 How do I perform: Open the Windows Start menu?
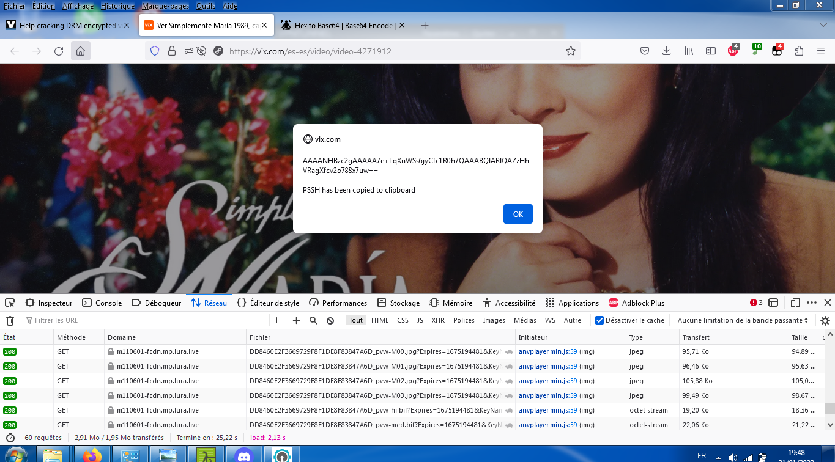(x=15, y=455)
